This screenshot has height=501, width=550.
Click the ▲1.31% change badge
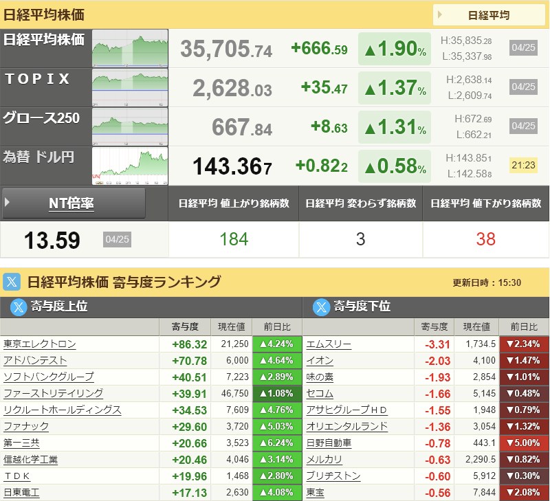tap(395, 127)
